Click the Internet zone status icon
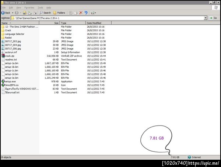This screenshot has width=221, height=167. [x=190, y=157]
